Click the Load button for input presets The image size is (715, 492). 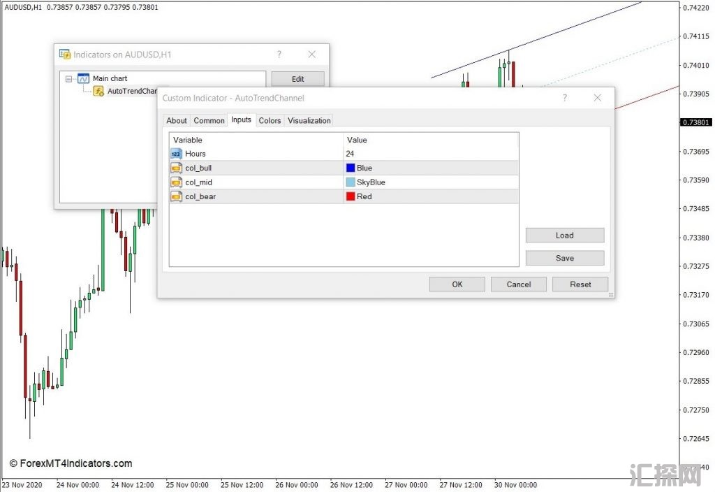click(564, 236)
